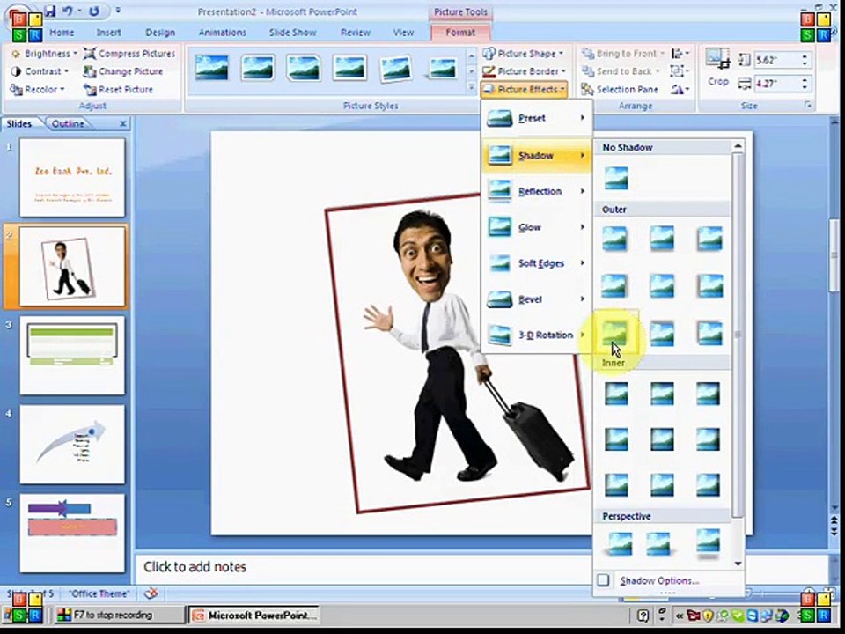Switch to the Outline pane tab

tap(68, 123)
